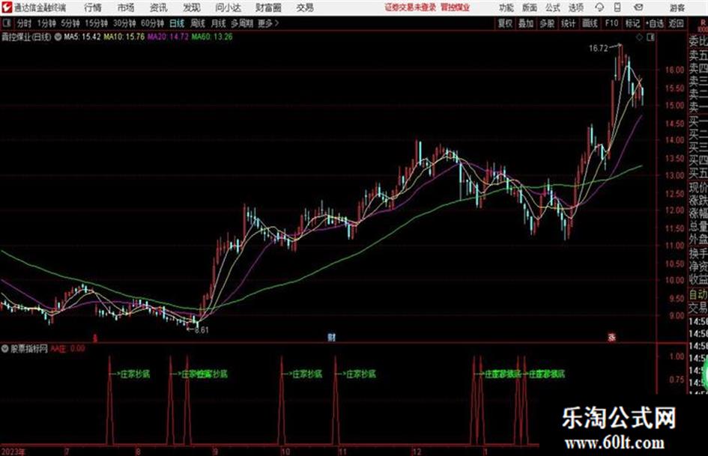Open the 问小达 menu

228,7
